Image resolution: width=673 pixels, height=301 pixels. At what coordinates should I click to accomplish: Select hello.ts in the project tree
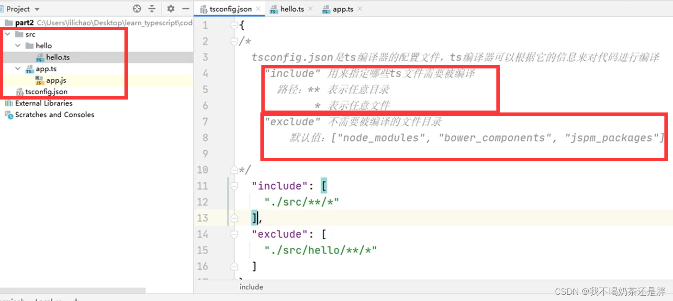pos(58,57)
